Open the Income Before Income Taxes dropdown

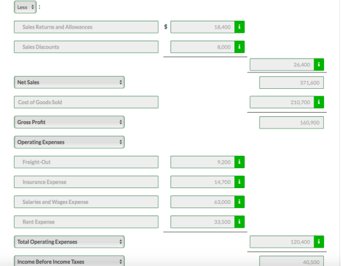click(69, 261)
